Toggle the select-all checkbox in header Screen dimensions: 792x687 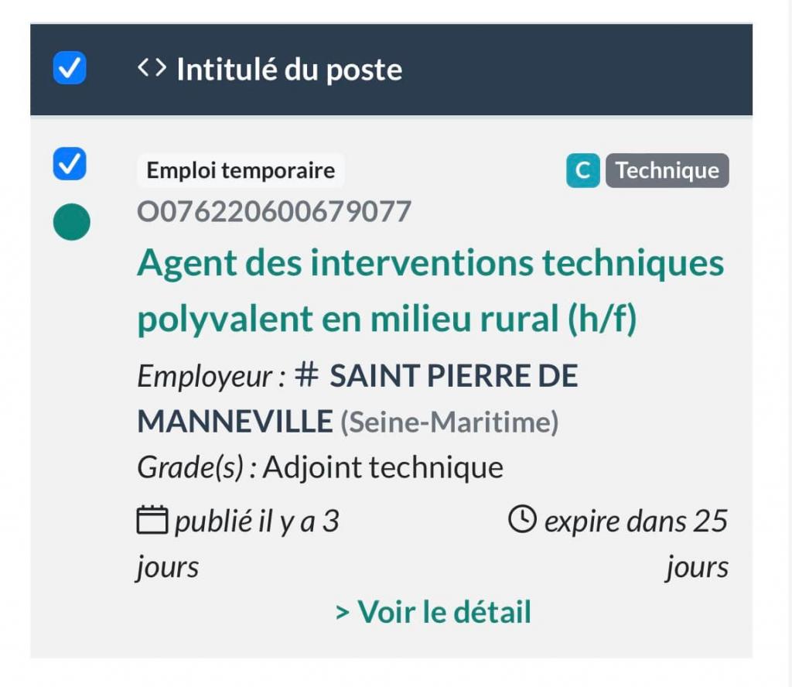pos(70,68)
